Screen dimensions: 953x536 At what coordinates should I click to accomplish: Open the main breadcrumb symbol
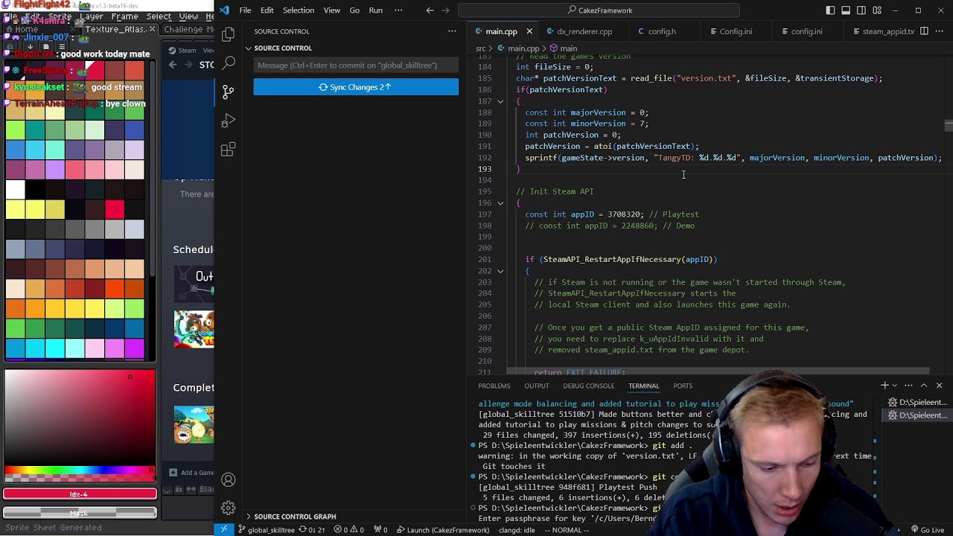563,48
